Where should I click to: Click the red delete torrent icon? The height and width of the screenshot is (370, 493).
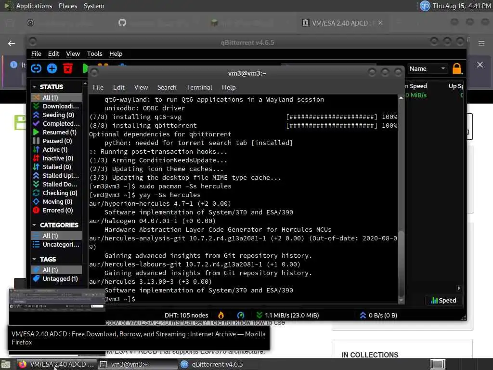67,68
